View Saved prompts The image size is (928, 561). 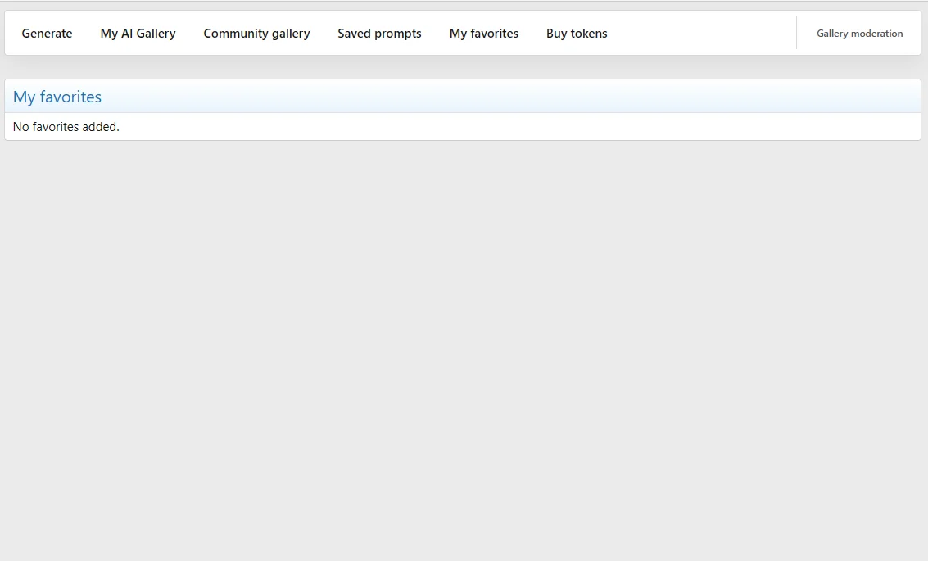pyautogui.click(x=379, y=34)
